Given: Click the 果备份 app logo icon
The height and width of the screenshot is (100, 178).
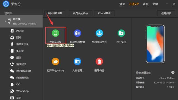Looking at the screenshot, I should (6, 4).
